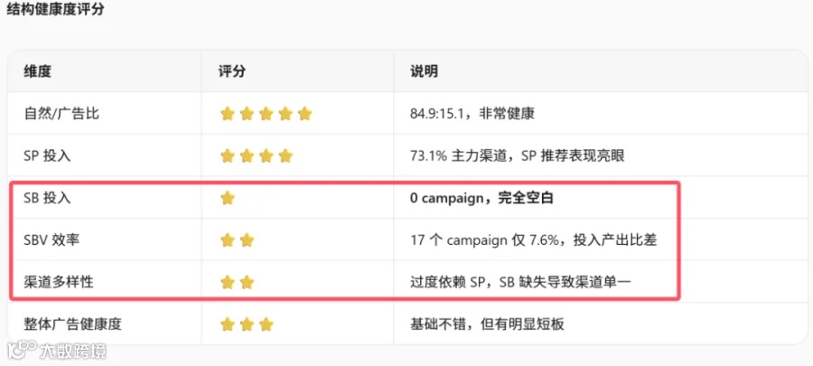Click the two-star rating for 渠道多样性
The height and width of the screenshot is (366, 813).
[x=237, y=283]
